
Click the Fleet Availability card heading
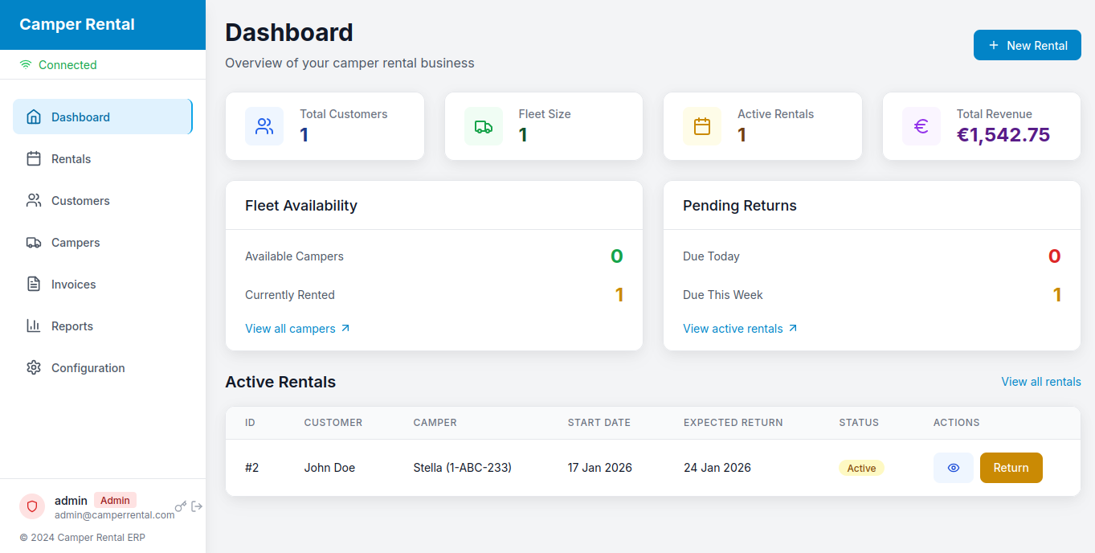click(x=301, y=206)
